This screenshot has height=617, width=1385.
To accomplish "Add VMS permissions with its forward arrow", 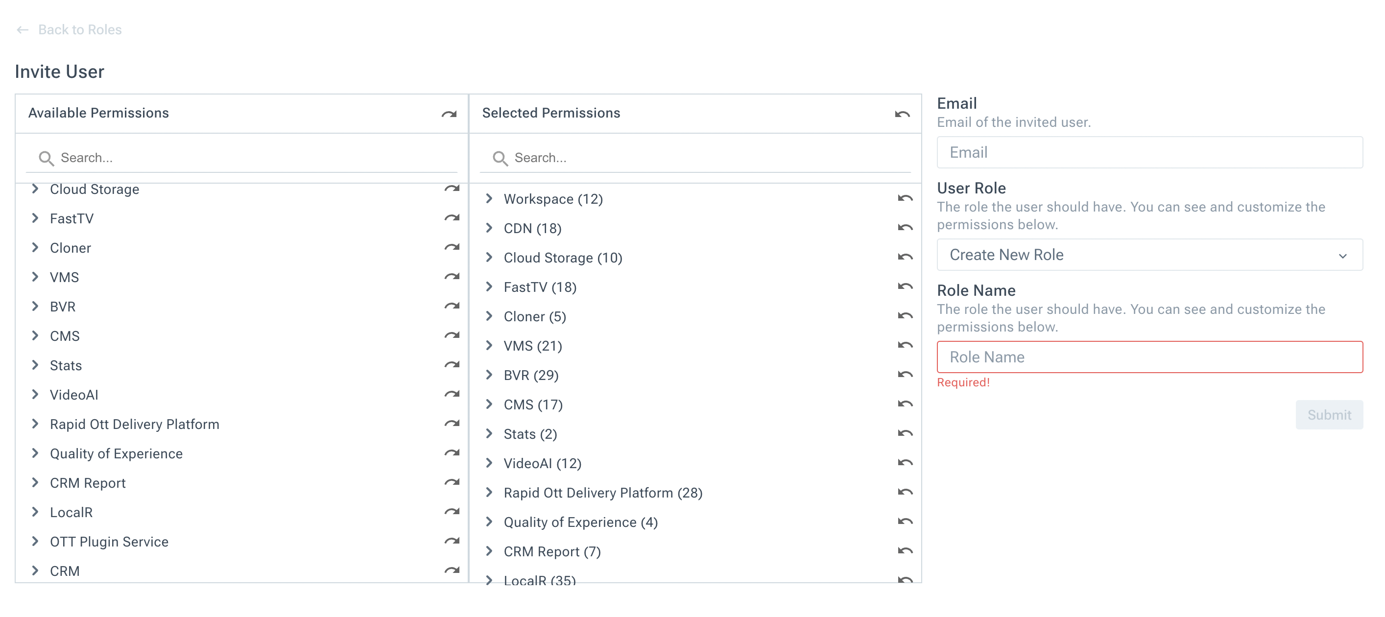I will [x=452, y=277].
